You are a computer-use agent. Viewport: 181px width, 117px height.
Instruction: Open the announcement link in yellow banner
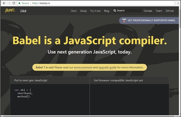[83, 67]
